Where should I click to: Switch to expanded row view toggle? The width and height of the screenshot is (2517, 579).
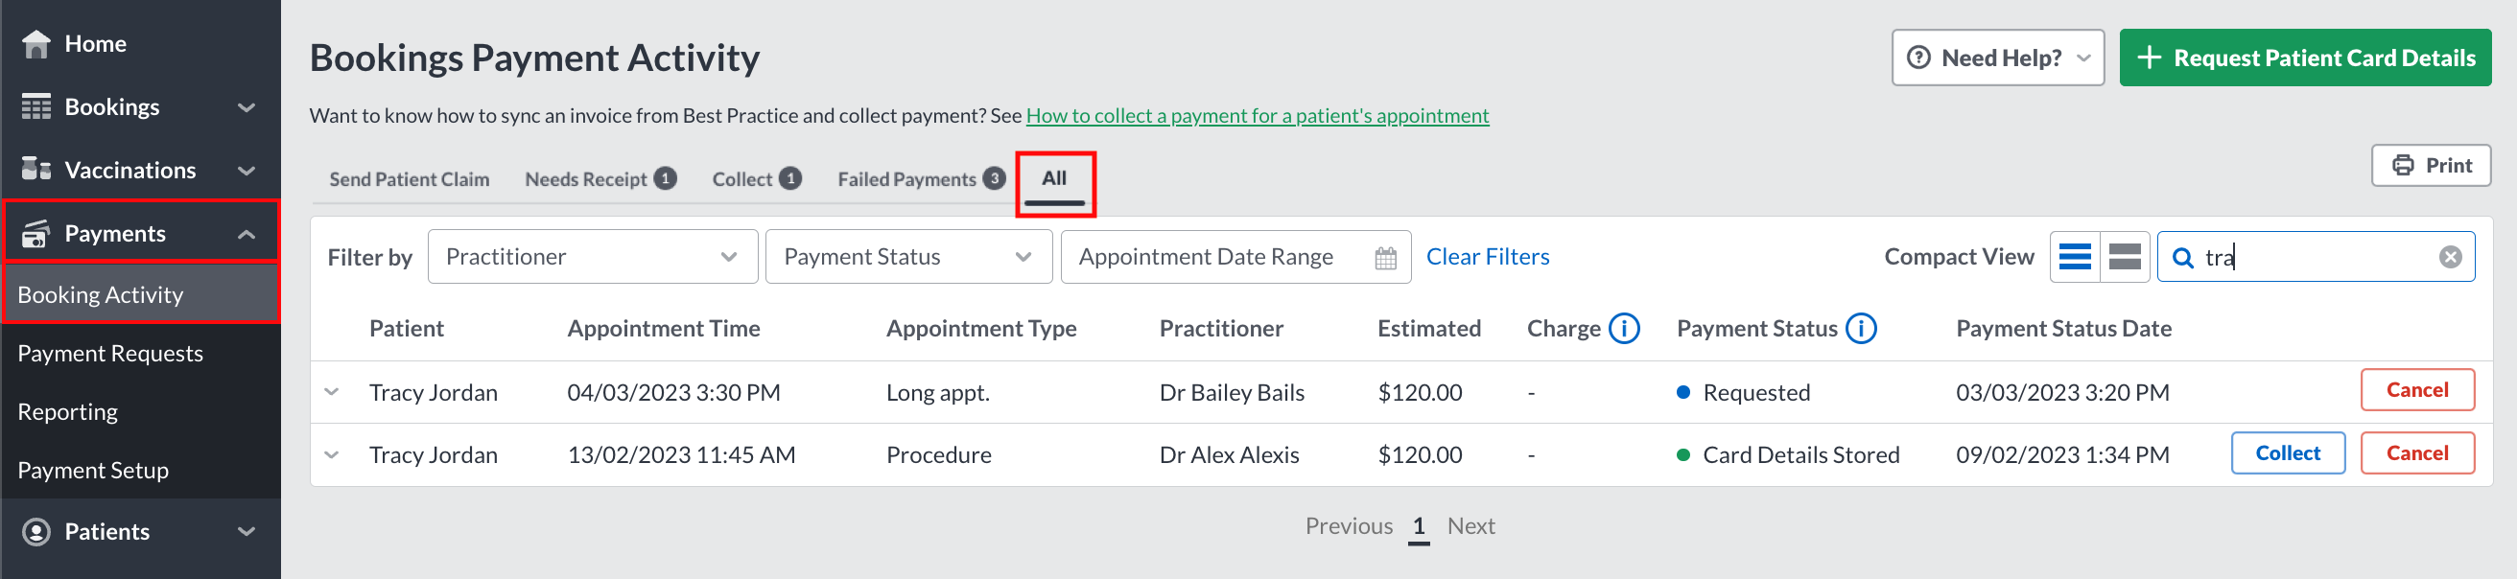(x=2125, y=258)
